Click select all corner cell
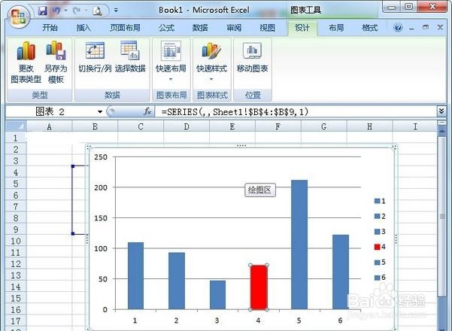Image resolution: width=452 pixels, height=331 pixels. coord(16,126)
